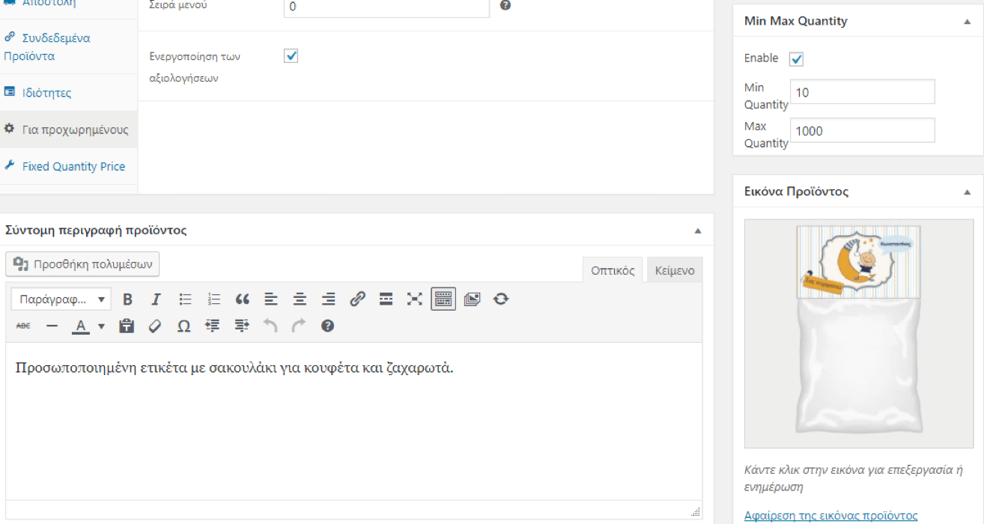Uncheck the Min Max Quantity Enable checkbox

coord(796,59)
